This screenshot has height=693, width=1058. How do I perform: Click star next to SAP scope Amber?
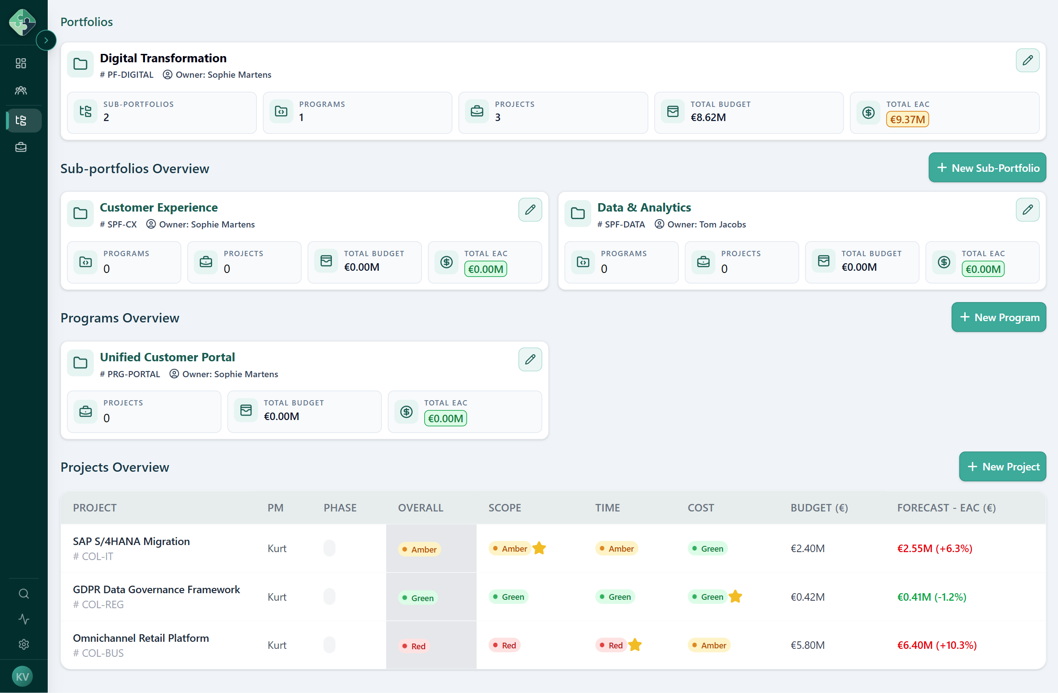pos(539,548)
